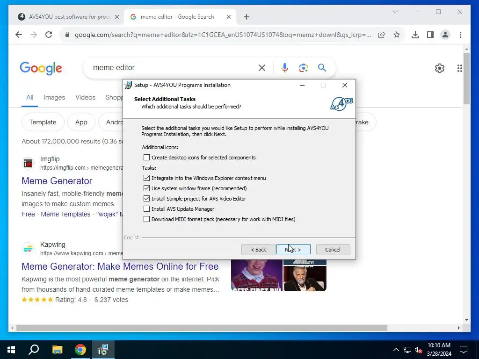Navigate back in Chrome
479x359 pixels.
[x=19, y=35]
